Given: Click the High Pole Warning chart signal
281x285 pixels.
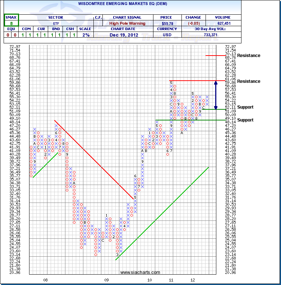Looking at the screenshot, I should [x=127, y=23].
